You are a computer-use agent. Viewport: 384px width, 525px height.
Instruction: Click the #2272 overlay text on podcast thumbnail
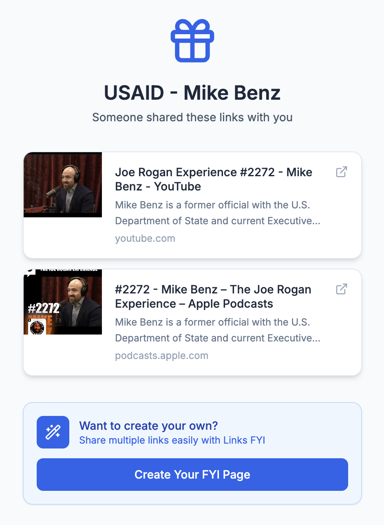pos(44,308)
